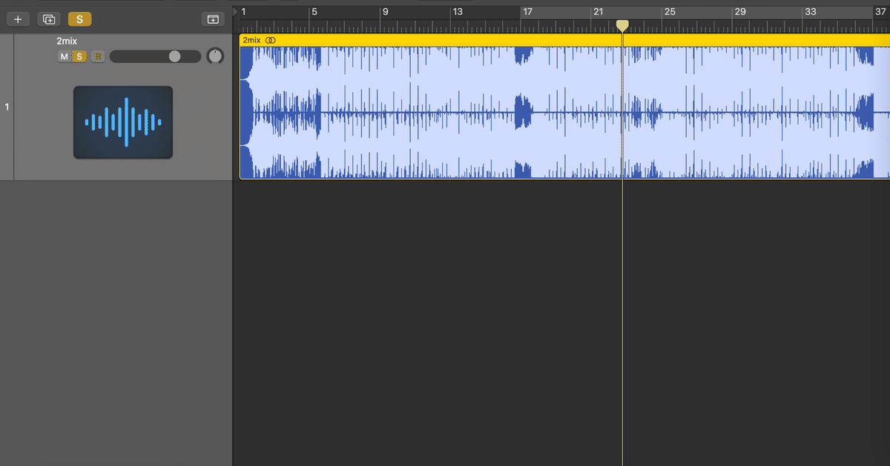
Task: Select the yellow S solo-mode icon in toolbar
Action: [79, 19]
